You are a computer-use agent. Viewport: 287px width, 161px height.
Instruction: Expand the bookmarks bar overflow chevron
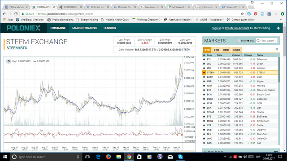click(281, 20)
